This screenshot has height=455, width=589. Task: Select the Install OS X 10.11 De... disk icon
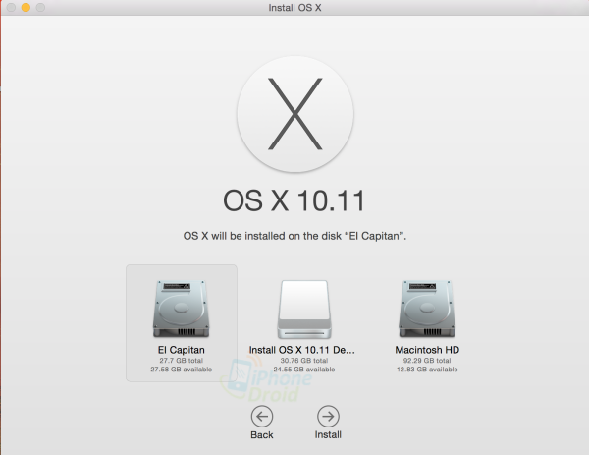tap(304, 310)
